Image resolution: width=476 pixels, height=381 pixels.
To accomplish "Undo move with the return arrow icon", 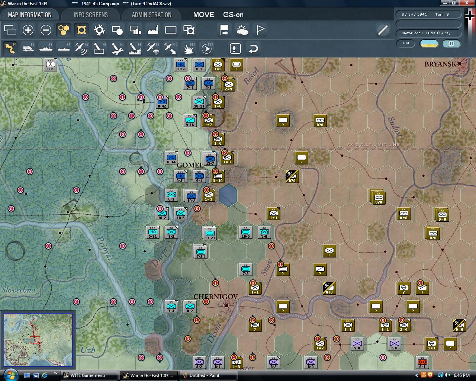I will 253,48.
